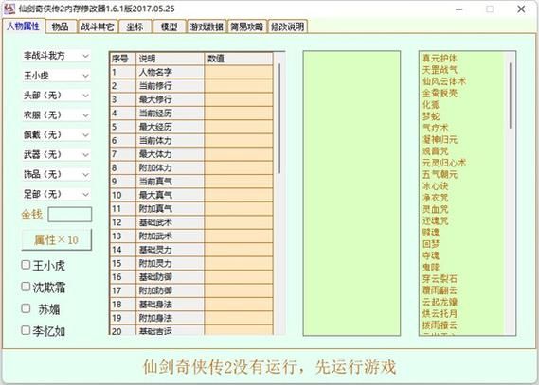Open the 非战斗我方 dropdown
This screenshot has width=539, height=385.
point(57,56)
